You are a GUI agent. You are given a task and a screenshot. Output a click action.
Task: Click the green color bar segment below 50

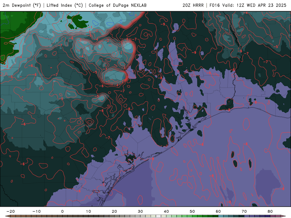tap(195, 216)
